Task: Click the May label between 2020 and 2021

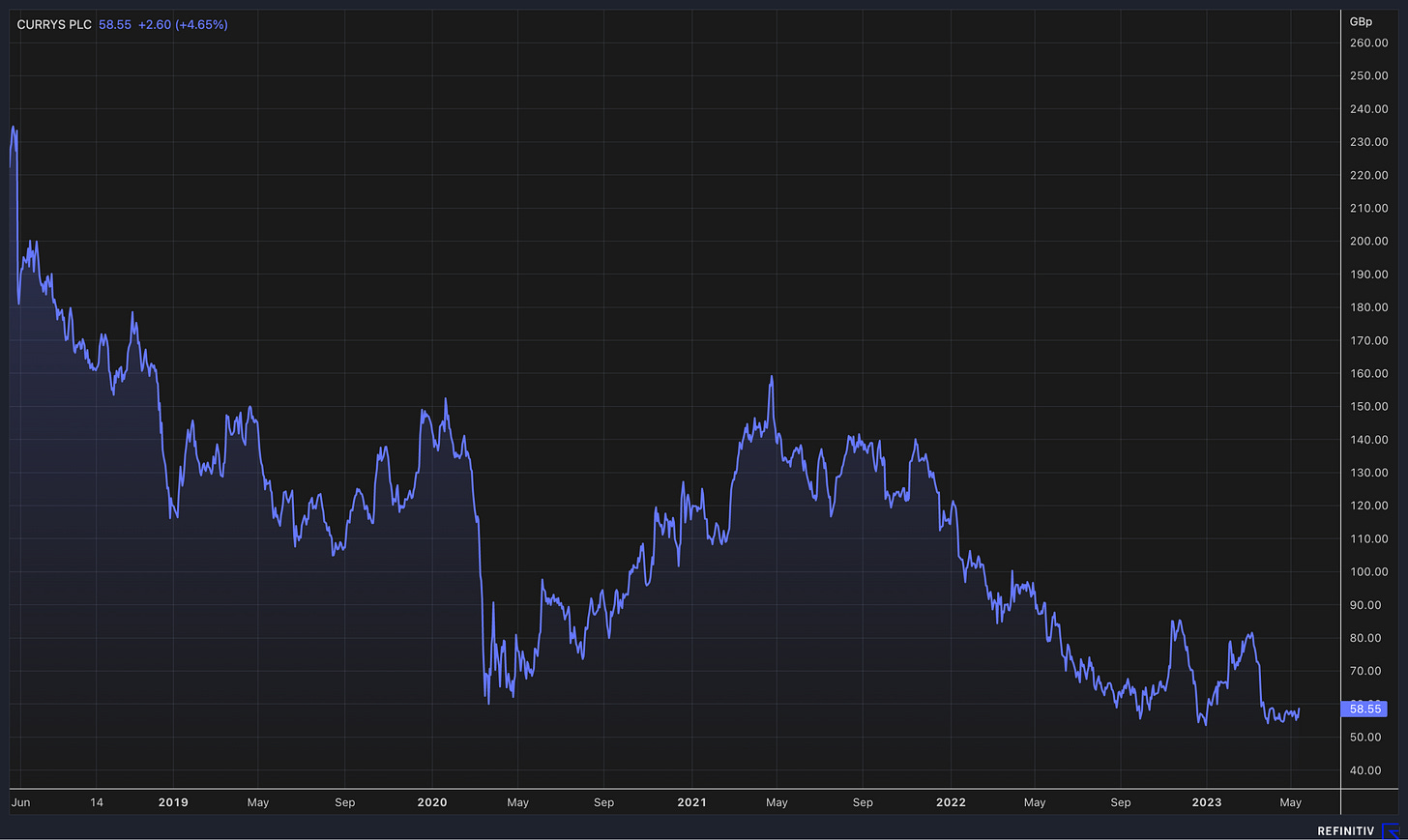Action: [518, 802]
